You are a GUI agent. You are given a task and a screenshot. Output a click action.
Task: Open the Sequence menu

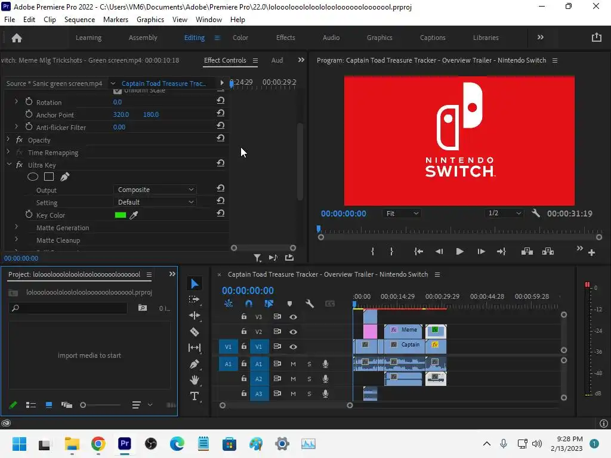(x=79, y=20)
